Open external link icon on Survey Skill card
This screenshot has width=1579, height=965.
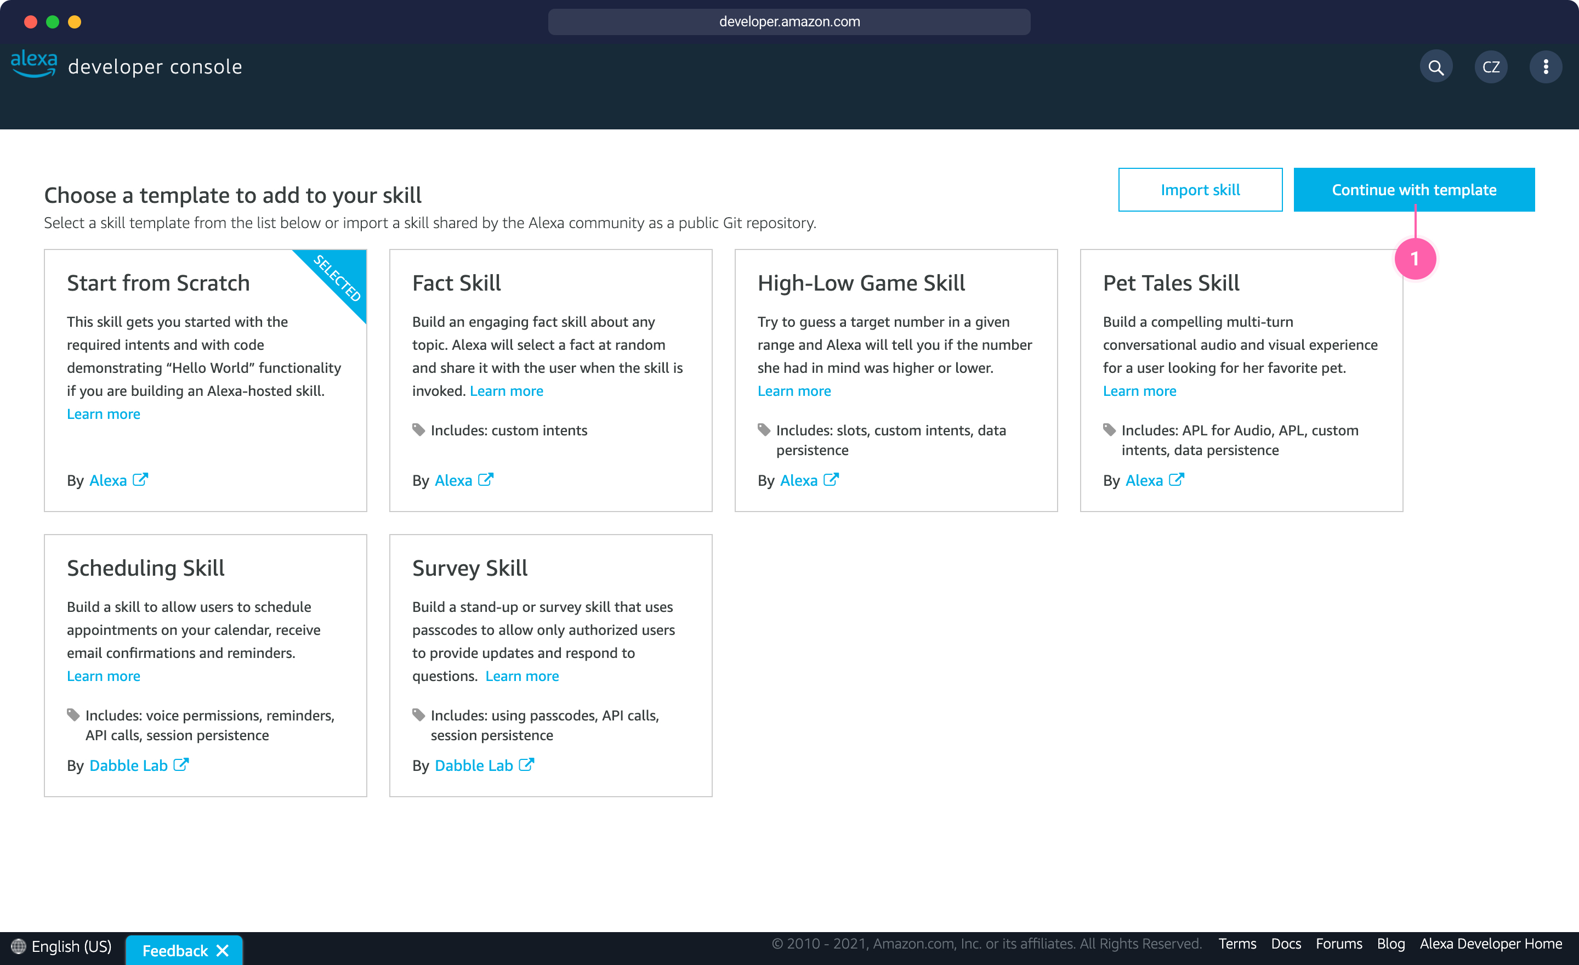pos(527,764)
